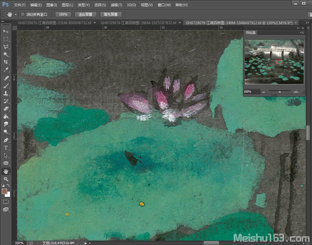Viewport: 312px width, 245px height.
Task: Click the Navigator zoom out icon
Action: [x=263, y=92]
